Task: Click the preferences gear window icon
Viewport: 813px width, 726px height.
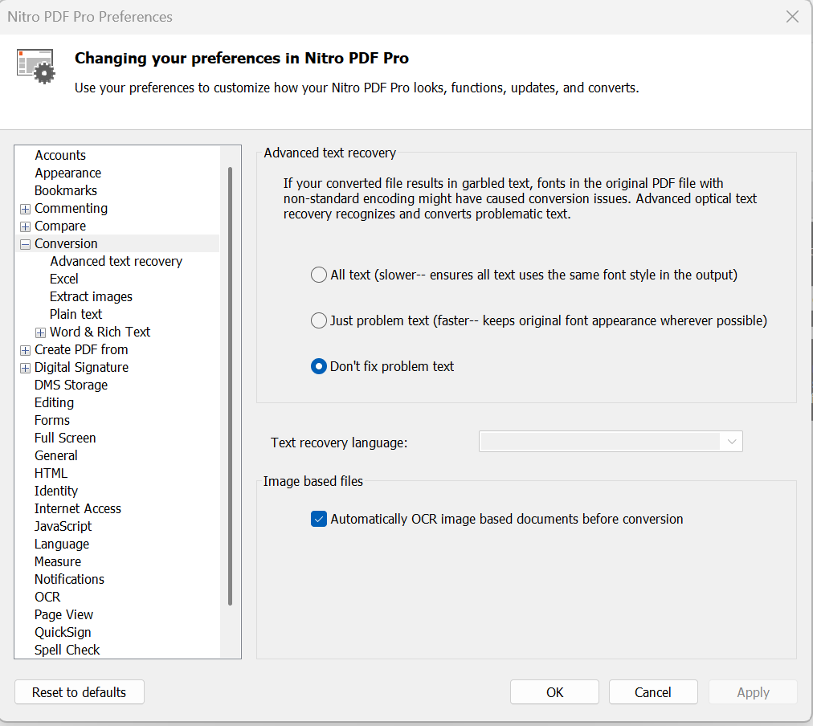Action: click(x=35, y=67)
